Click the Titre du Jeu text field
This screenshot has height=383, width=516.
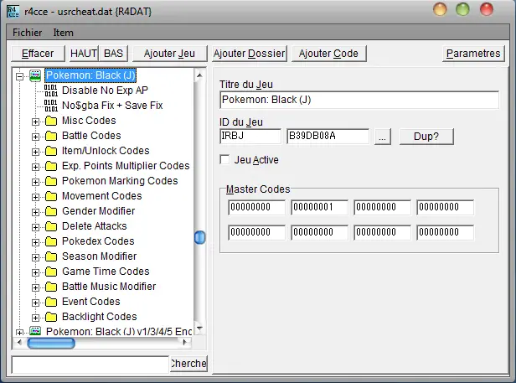click(359, 100)
